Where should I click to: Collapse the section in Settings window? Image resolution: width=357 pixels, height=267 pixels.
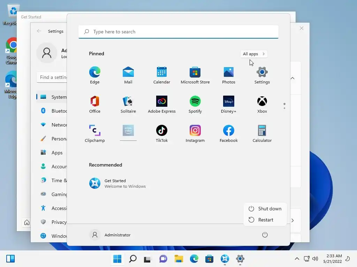[x=293, y=78]
